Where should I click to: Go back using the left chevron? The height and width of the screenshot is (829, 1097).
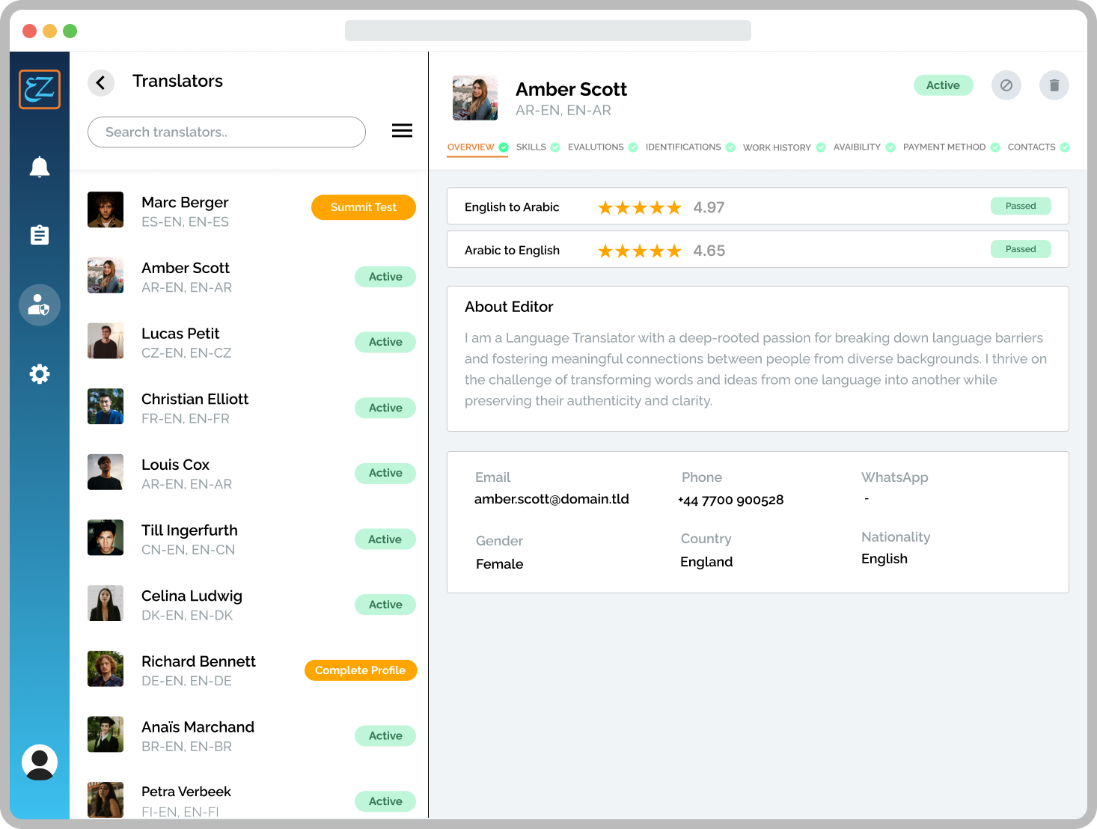[x=101, y=82]
